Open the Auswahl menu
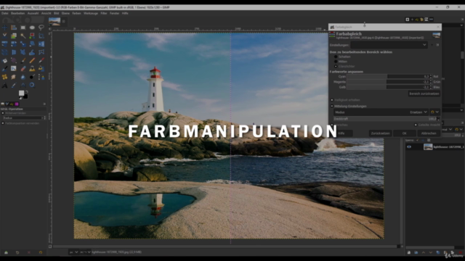Screen dimensions: 465x261 [x=33, y=13]
